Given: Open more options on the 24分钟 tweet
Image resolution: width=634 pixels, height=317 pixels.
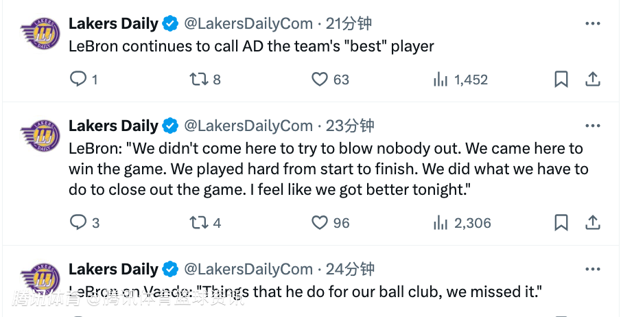Looking at the screenshot, I should pyautogui.click(x=592, y=269).
